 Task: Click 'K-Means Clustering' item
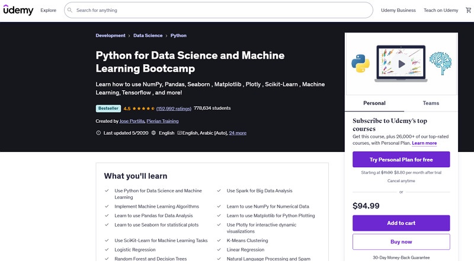tap(247, 240)
